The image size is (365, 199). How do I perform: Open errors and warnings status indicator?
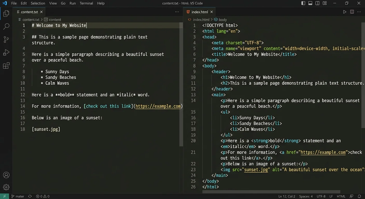tap(43, 196)
